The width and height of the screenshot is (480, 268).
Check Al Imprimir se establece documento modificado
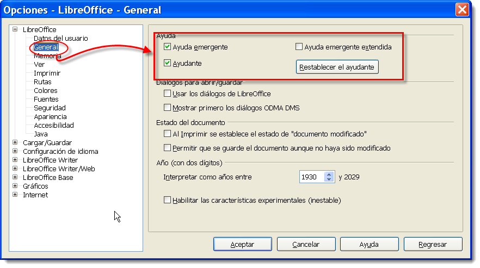click(x=167, y=134)
